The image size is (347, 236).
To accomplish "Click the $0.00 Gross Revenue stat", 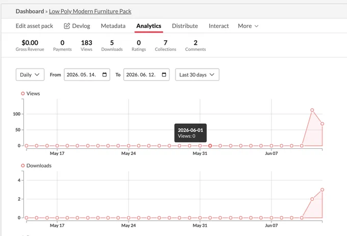I will tap(30, 45).
